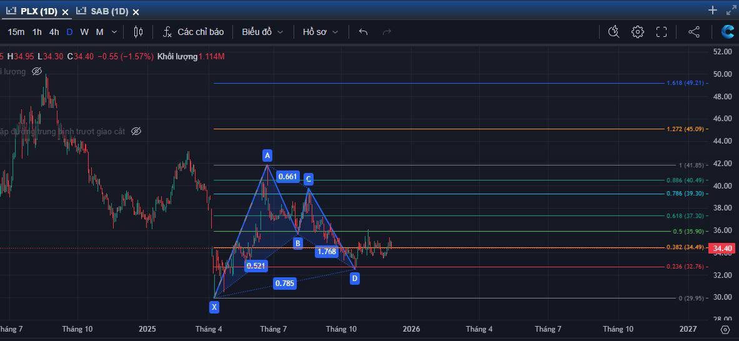Enter fullscreen chart mode
This screenshot has width=739, height=341.
662,32
